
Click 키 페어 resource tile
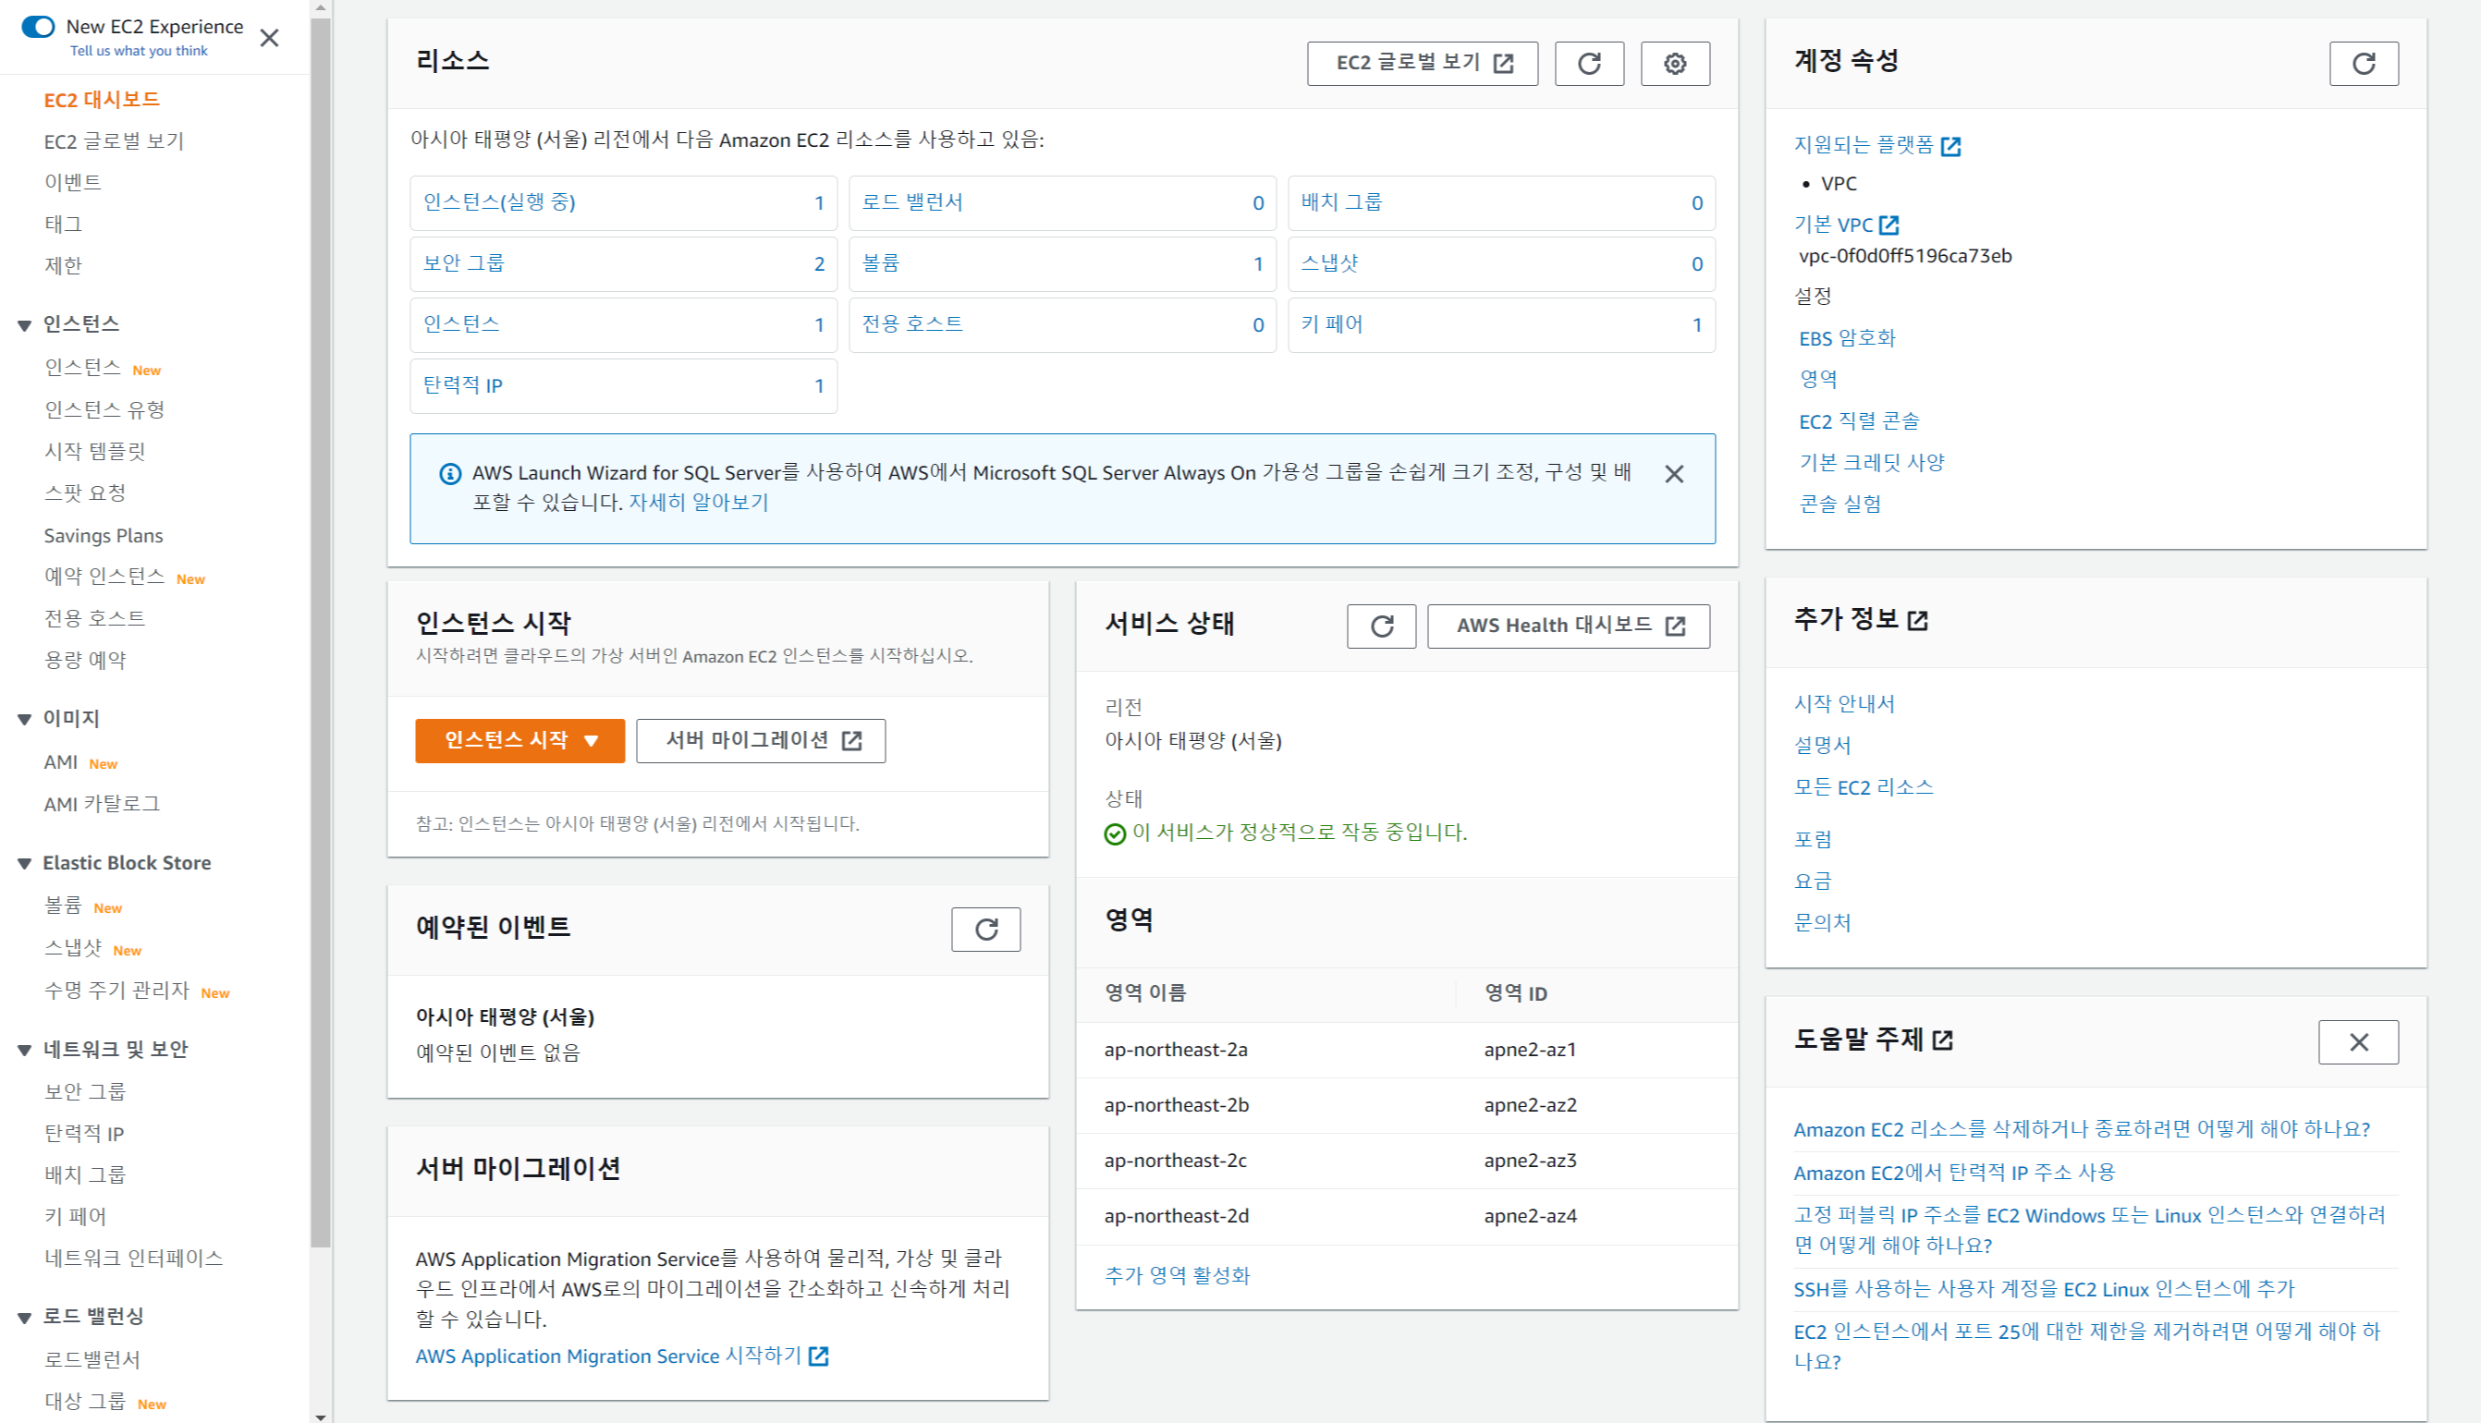[1501, 325]
